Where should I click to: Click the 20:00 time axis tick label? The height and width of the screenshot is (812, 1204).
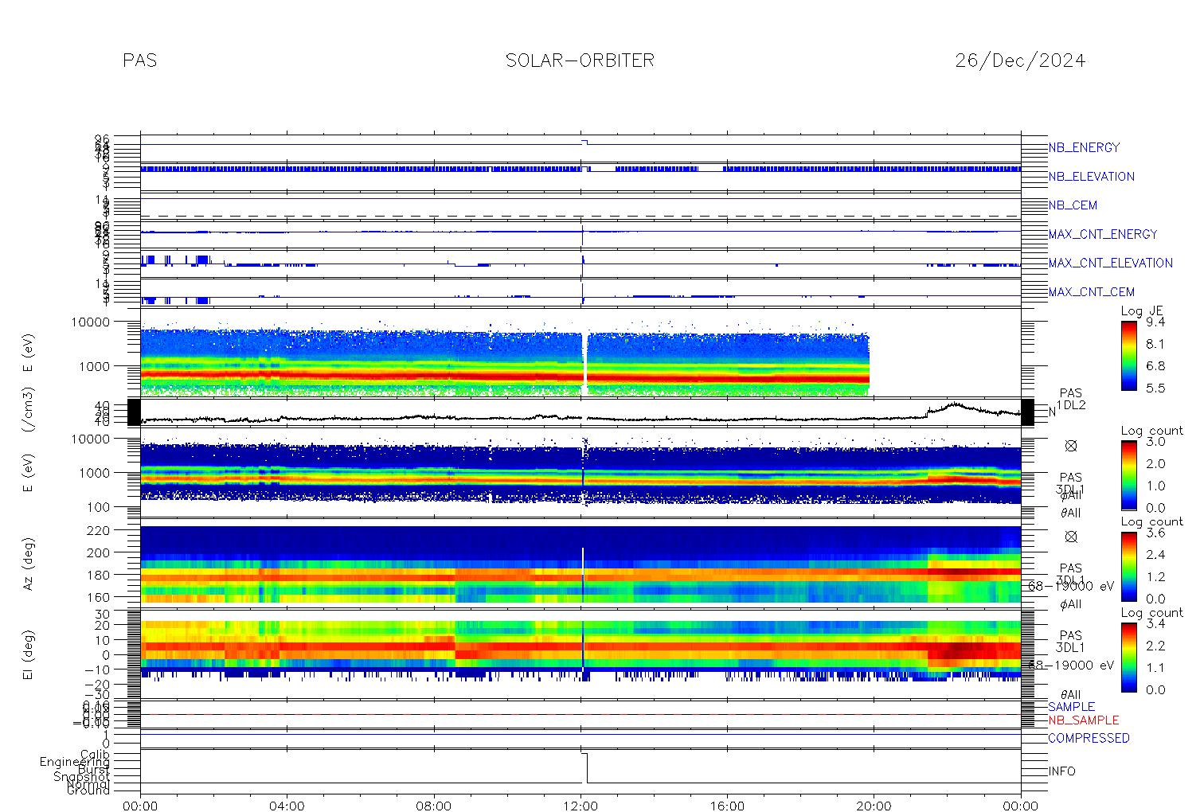pyautogui.click(x=874, y=806)
